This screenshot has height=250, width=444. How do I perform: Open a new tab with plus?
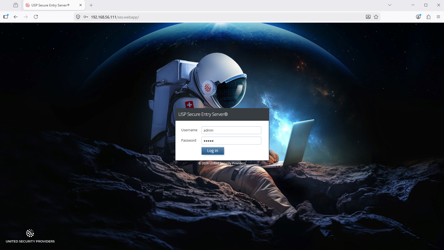pyautogui.click(x=91, y=5)
